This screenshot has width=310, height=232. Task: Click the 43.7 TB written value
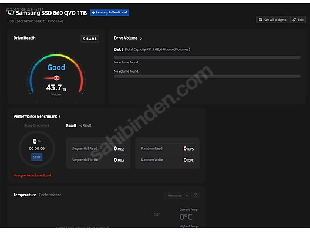[56, 88]
